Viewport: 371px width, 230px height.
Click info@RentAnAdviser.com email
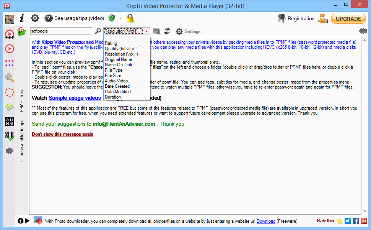124,124
